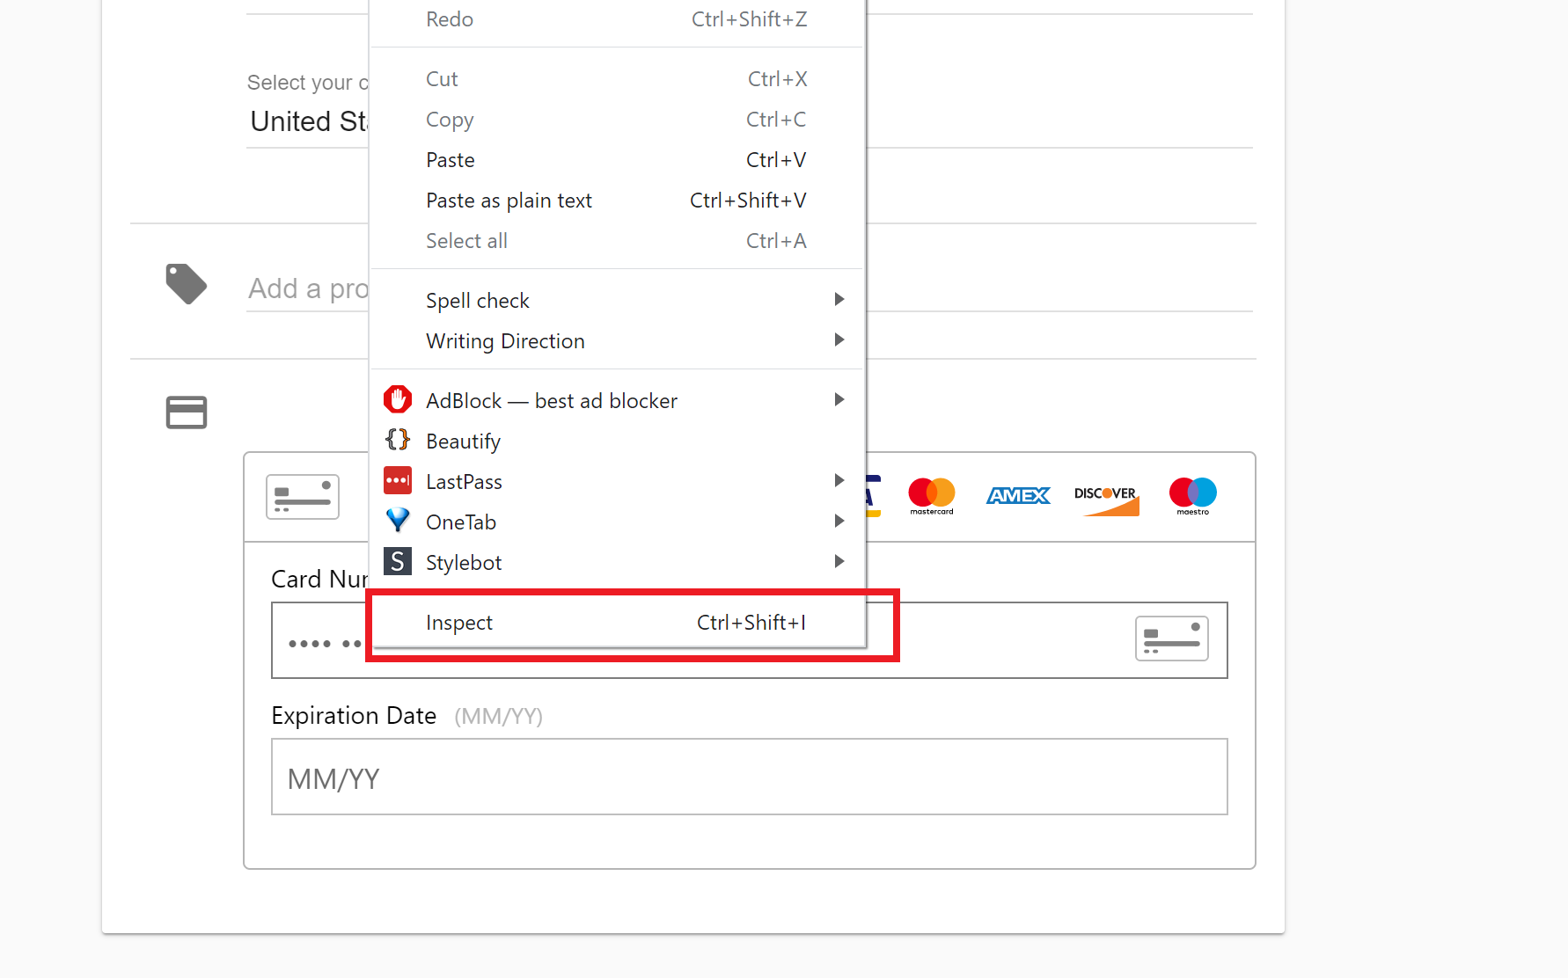Click the AMEX card logo

[x=1019, y=496]
